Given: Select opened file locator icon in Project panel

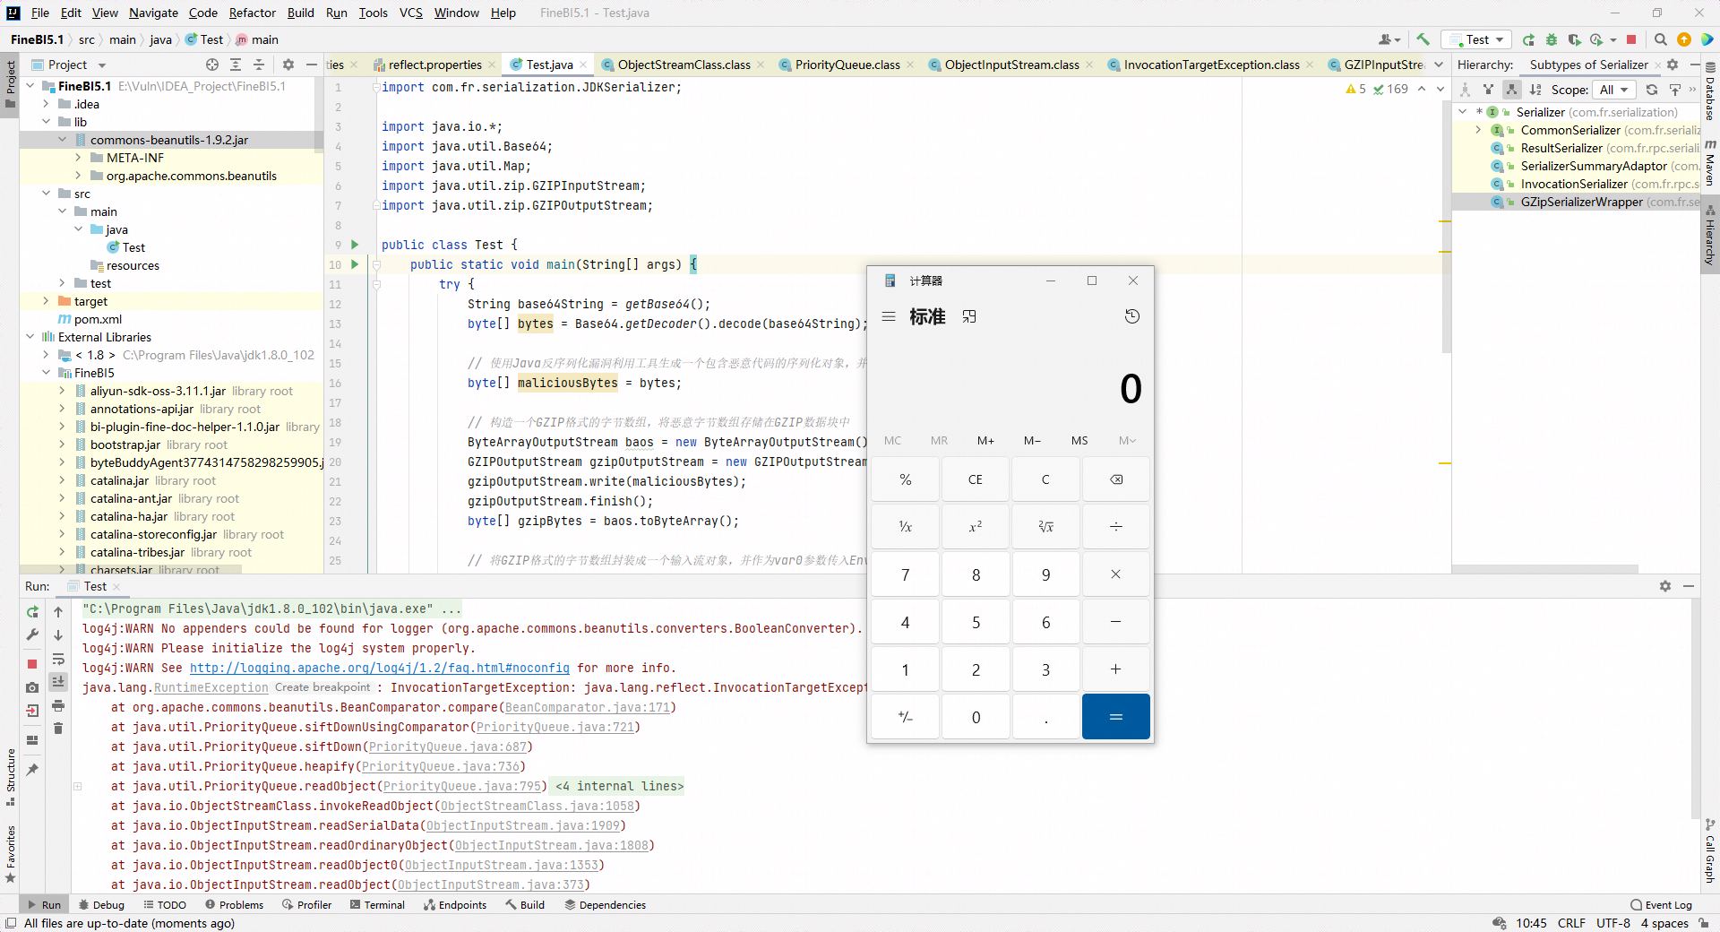Looking at the screenshot, I should pos(212,65).
